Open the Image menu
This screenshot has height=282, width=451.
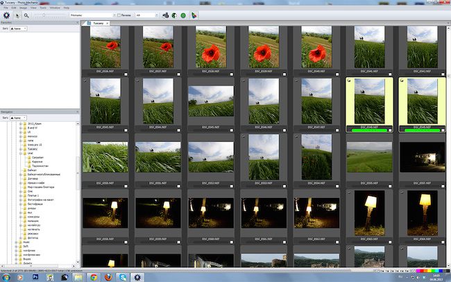point(24,8)
